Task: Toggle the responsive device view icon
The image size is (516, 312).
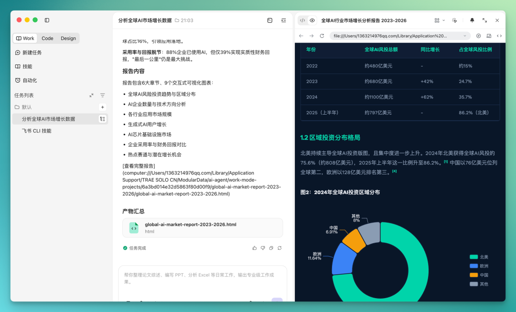Action: 489,36
